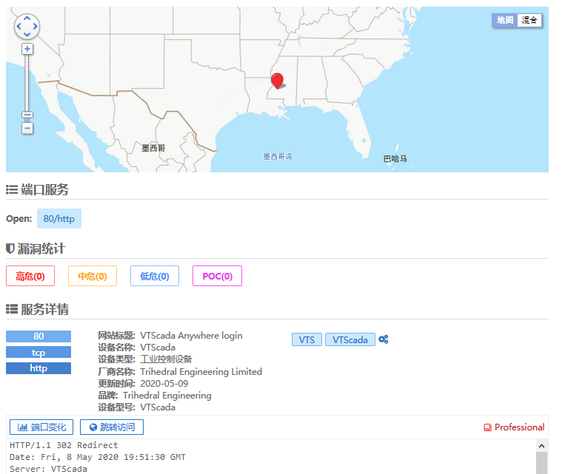
Task: Pan the map up with the arrow control
Action: pos(27,18)
